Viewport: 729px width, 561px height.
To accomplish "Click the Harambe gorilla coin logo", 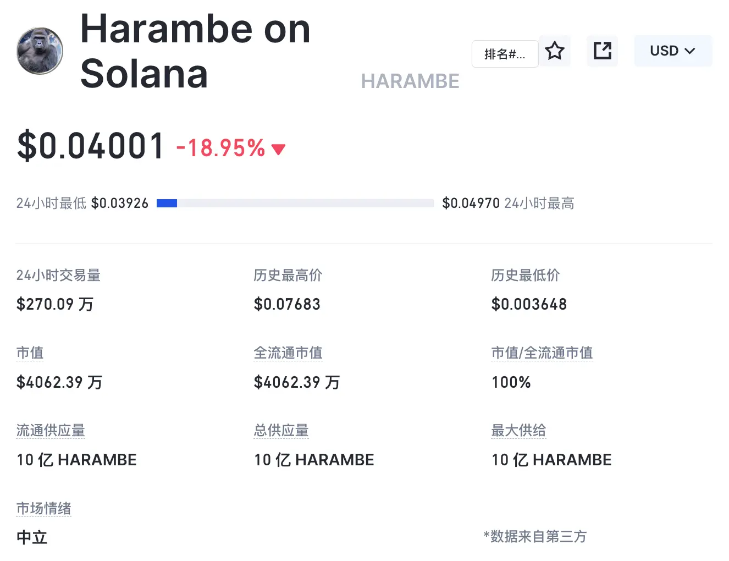I will coord(40,51).
